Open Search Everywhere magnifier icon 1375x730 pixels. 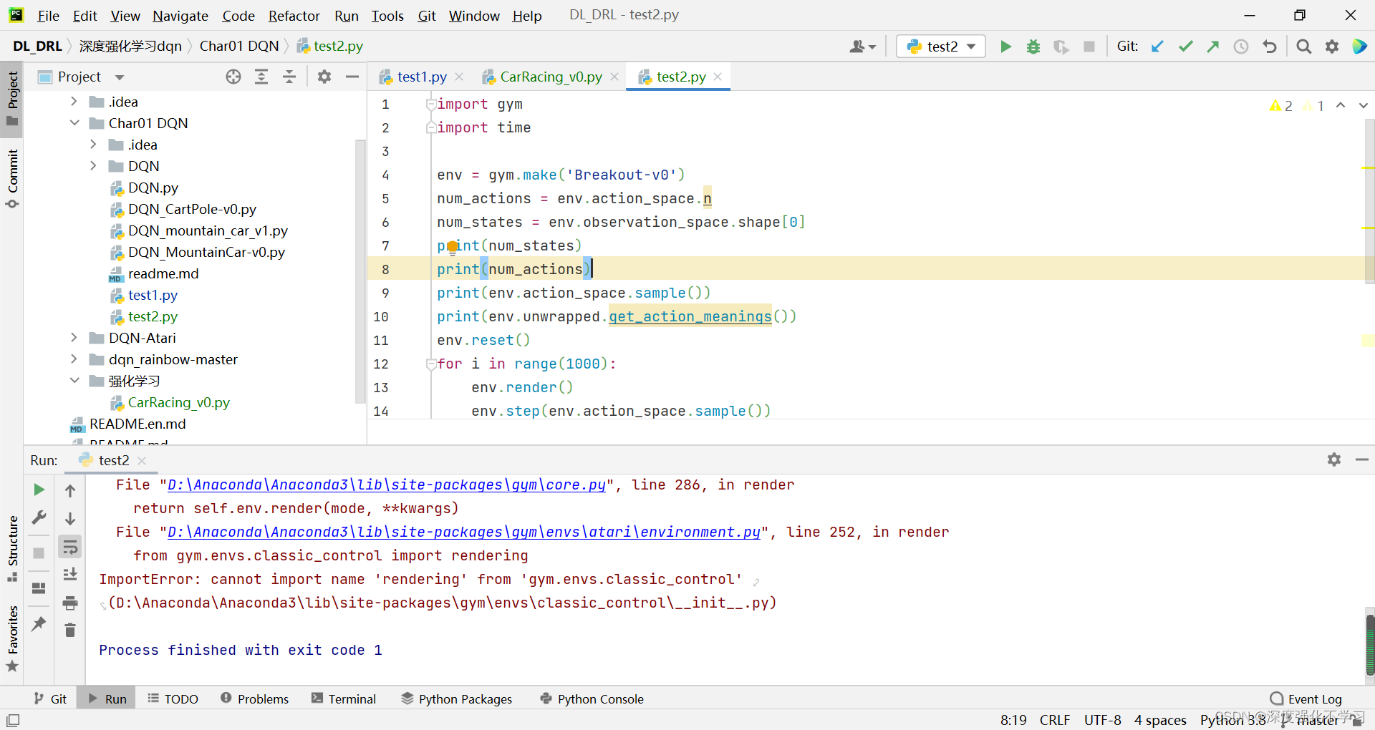coord(1304,47)
